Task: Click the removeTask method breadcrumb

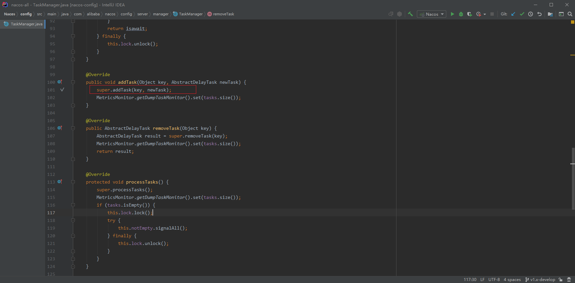Action: 221,14
